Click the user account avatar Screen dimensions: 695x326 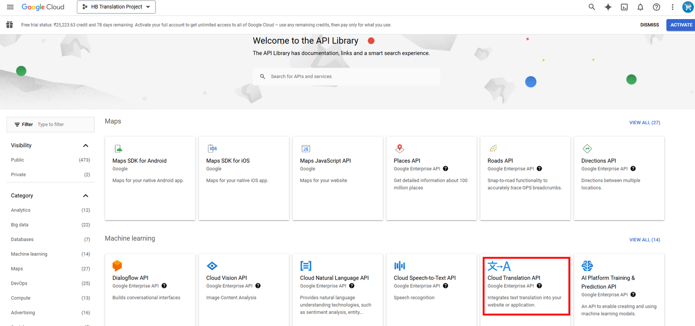click(688, 7)
